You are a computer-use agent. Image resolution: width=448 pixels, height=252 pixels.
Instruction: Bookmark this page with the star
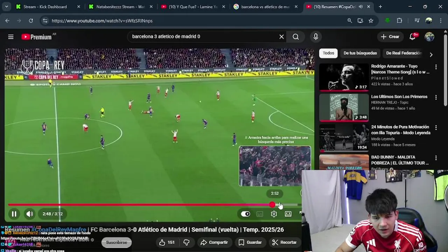[x=371, y=21]
